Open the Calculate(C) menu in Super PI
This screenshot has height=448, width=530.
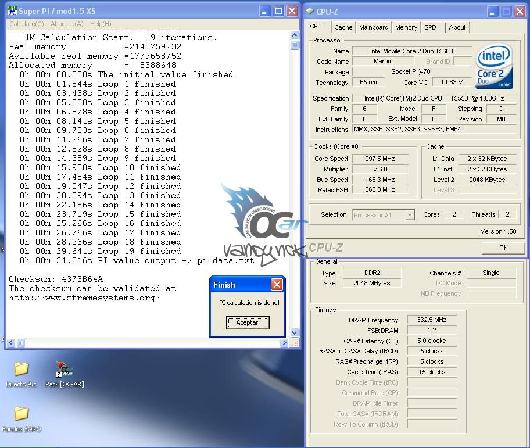(26, 24)
